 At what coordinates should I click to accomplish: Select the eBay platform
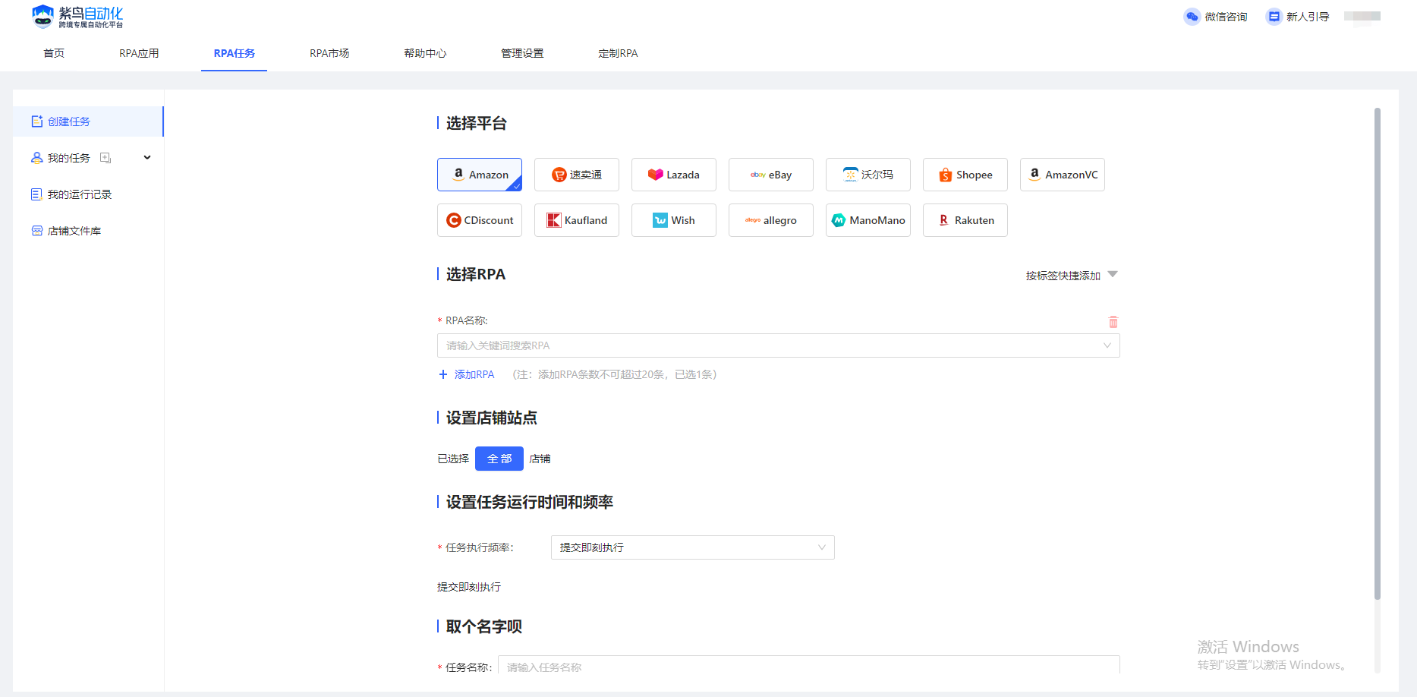click(771, 175)
